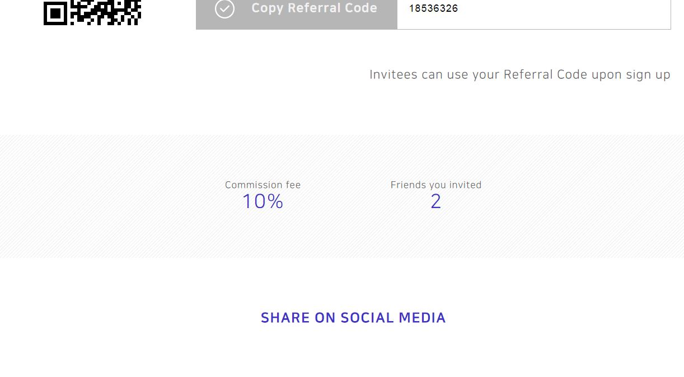
Task: Click the checkmark icon on Copy Referral Code
Action: point(224,9)
